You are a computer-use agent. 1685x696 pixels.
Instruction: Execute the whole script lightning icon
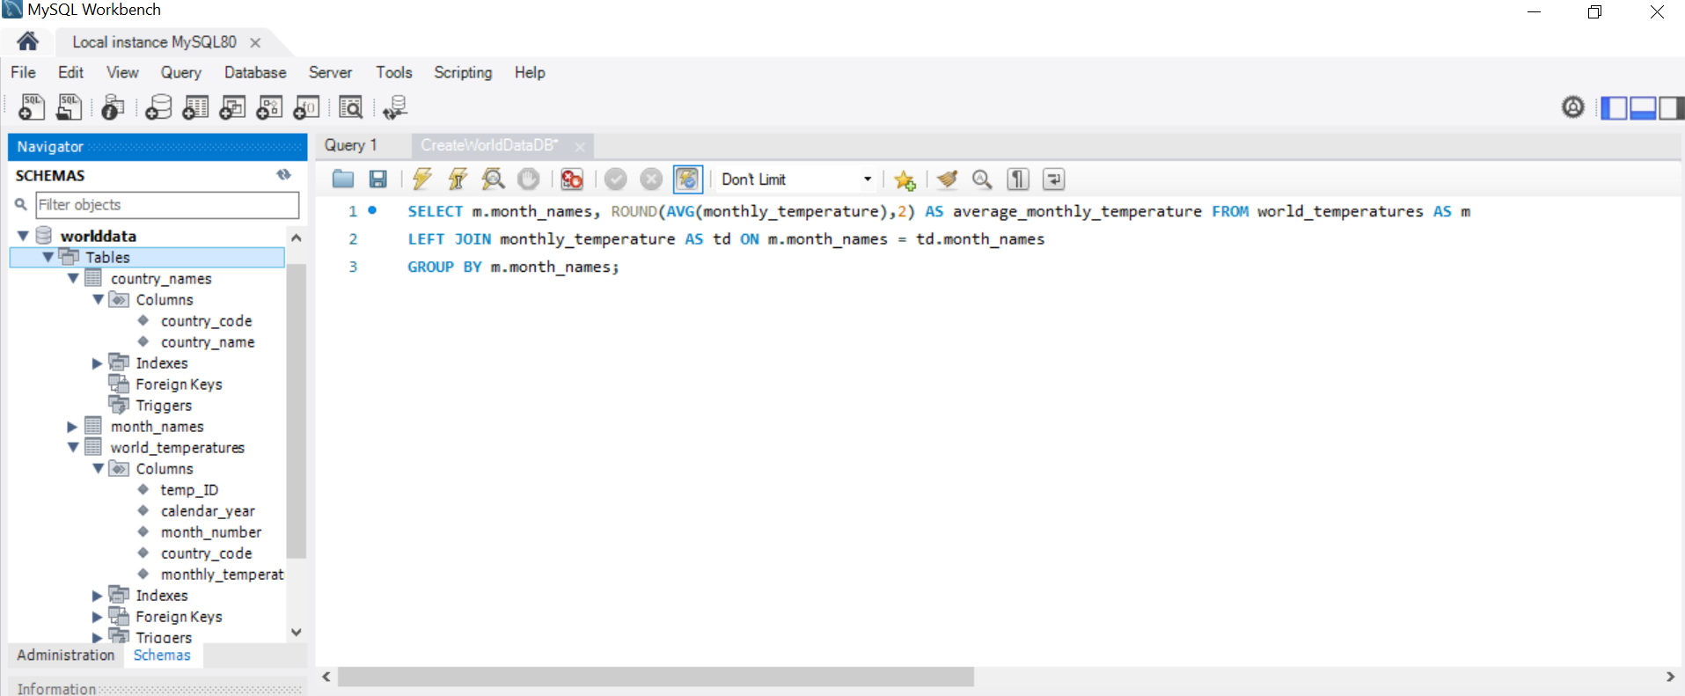coord(422,179)
